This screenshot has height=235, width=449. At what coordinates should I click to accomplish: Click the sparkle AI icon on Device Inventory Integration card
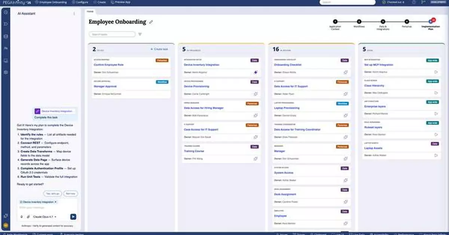click(x=256, y=72)
